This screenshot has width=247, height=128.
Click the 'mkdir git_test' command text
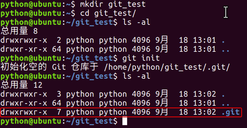pos(113,4)
